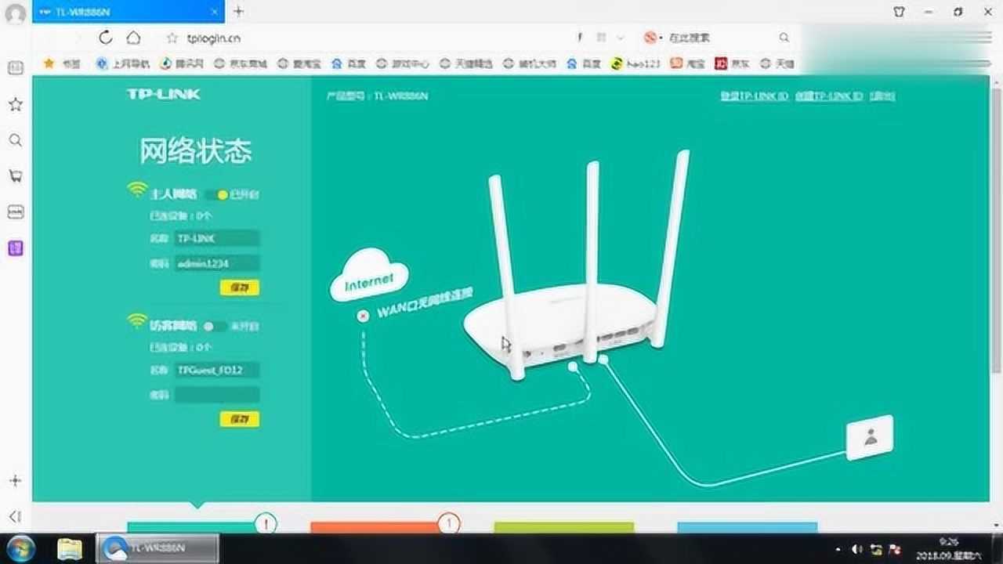The height and width of the screenshot is (564, 1003).
Task: Click the browser search box
Action: [717, 38]
